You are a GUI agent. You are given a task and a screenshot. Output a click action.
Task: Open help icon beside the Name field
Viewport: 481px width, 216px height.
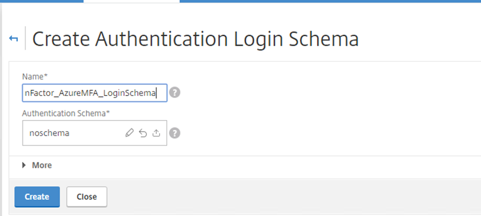click(174, 92)
